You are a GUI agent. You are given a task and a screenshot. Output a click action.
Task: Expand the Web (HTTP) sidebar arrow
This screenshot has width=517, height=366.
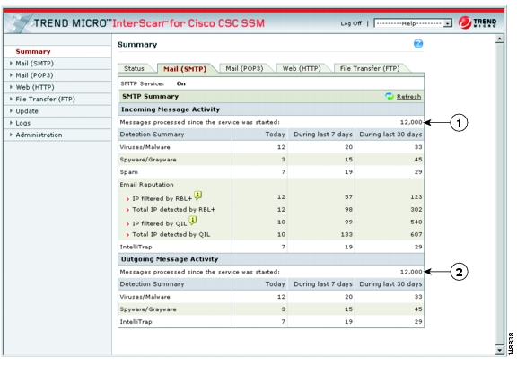point(11,87)
